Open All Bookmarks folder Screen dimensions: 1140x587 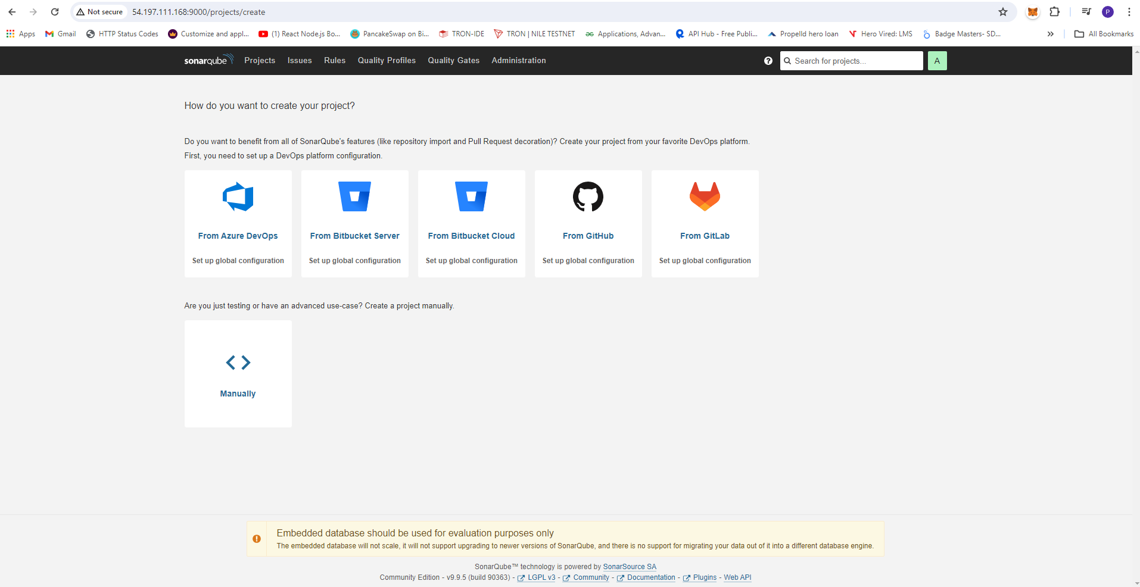point(1104,34)
